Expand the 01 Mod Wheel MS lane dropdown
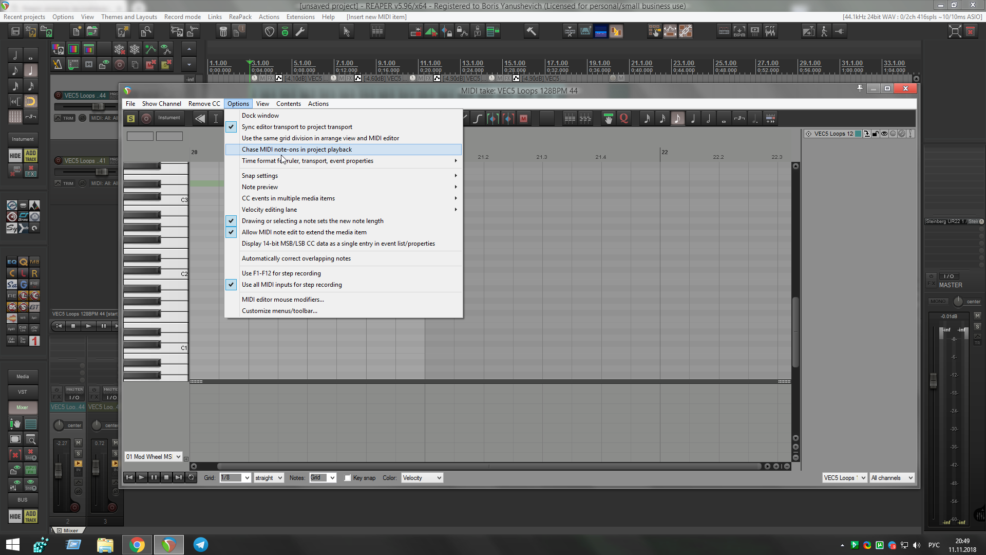 [x=154, y=457]
